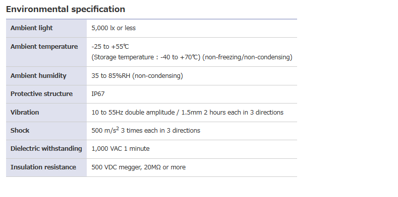Select the Protective structure label
398x197 pixels.
(41, 94)
